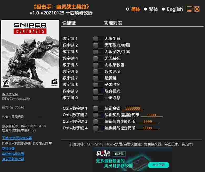This screenshot has width=205, height=172.
Task: Click 数字键 1 hotkey label
Action: pos(70,39)
